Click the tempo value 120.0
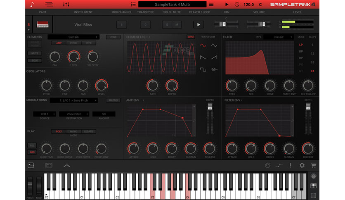The image size is (345, 200). (249, 5)
